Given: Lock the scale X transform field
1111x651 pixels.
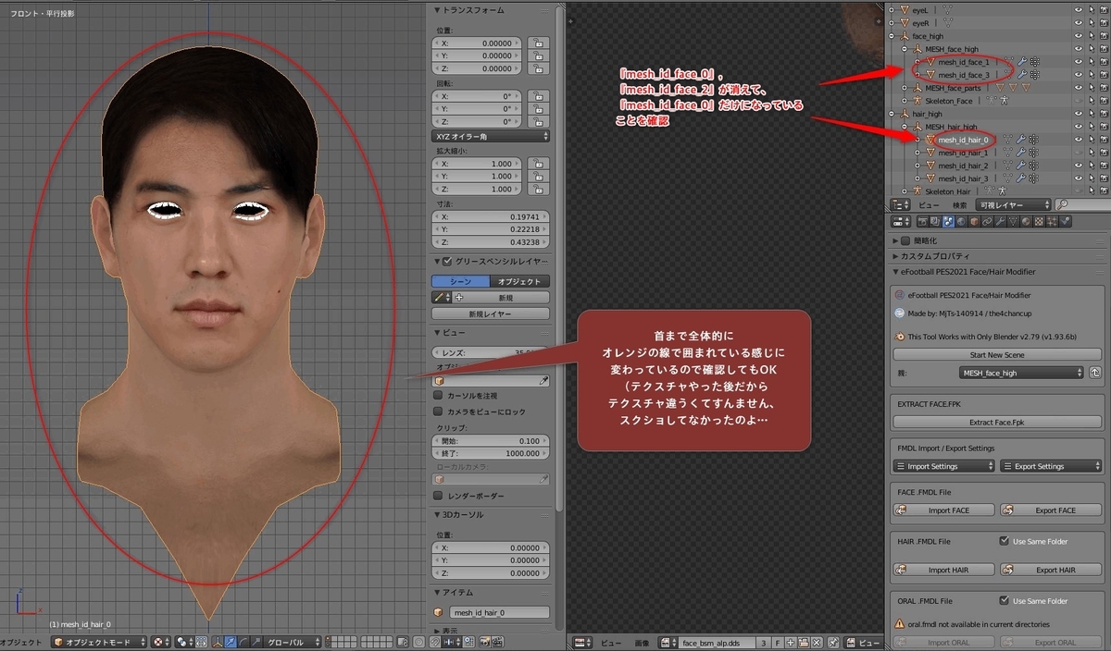Looking at the screenshot, I should (x=537, y=163).
